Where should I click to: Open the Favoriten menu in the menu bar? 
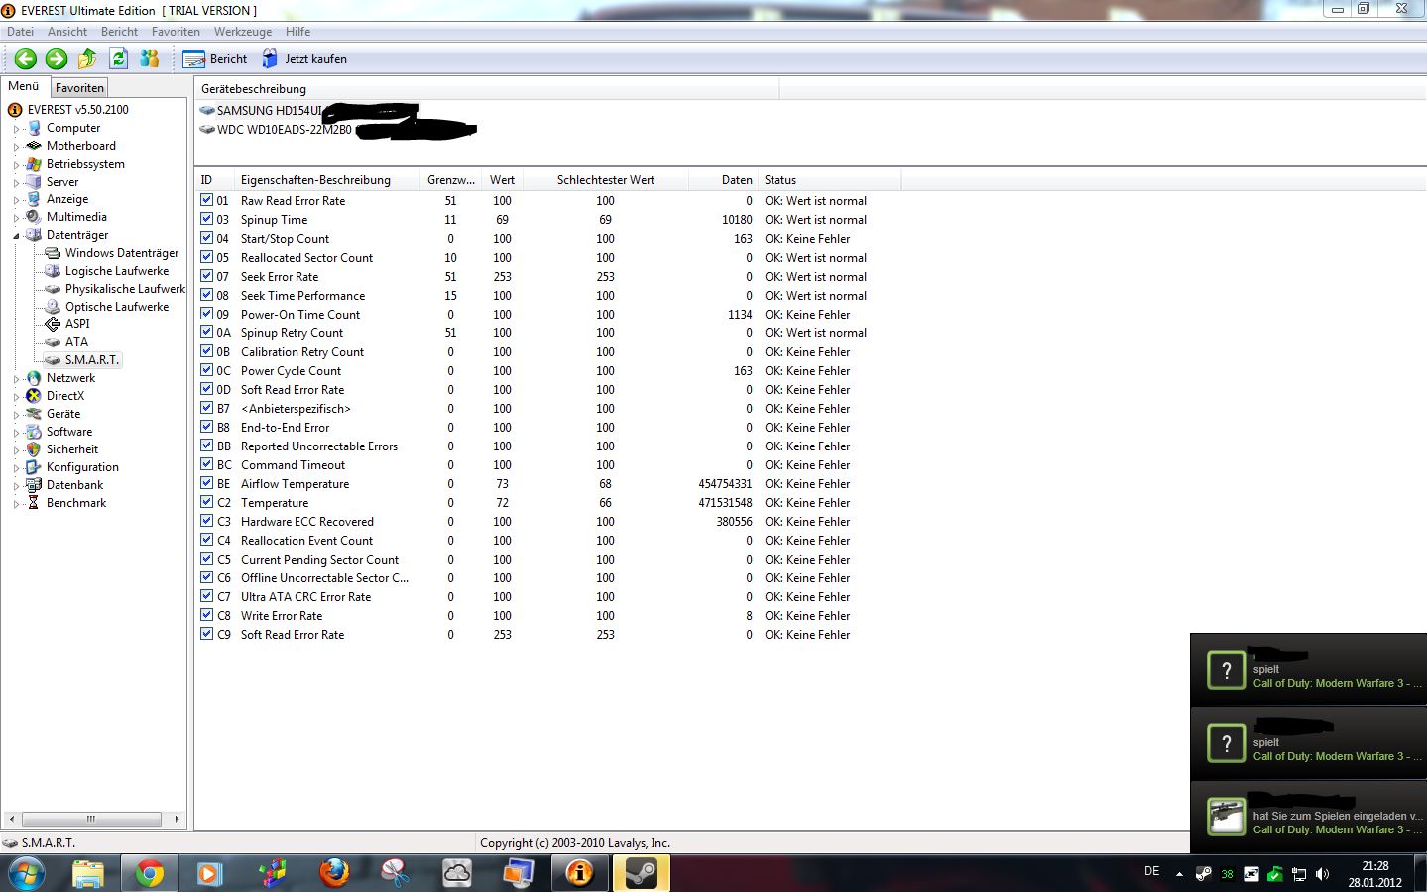pos(176,32)
